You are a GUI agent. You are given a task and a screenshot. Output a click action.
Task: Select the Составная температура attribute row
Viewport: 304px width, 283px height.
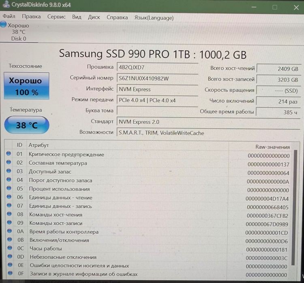148,164
